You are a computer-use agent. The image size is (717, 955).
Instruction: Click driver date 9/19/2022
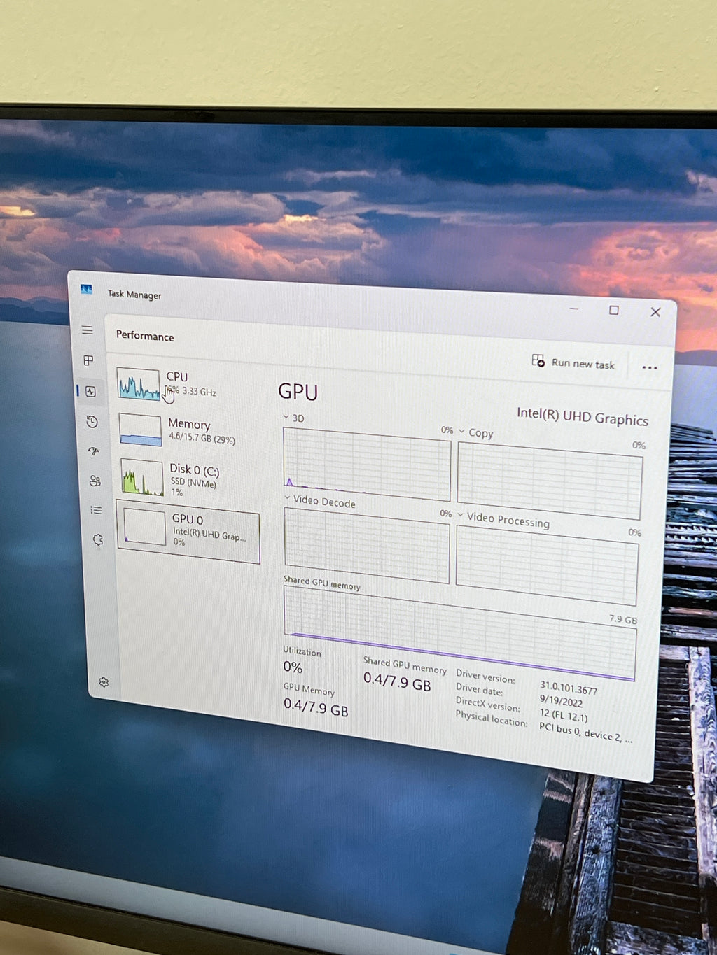[x=561, y=701]
